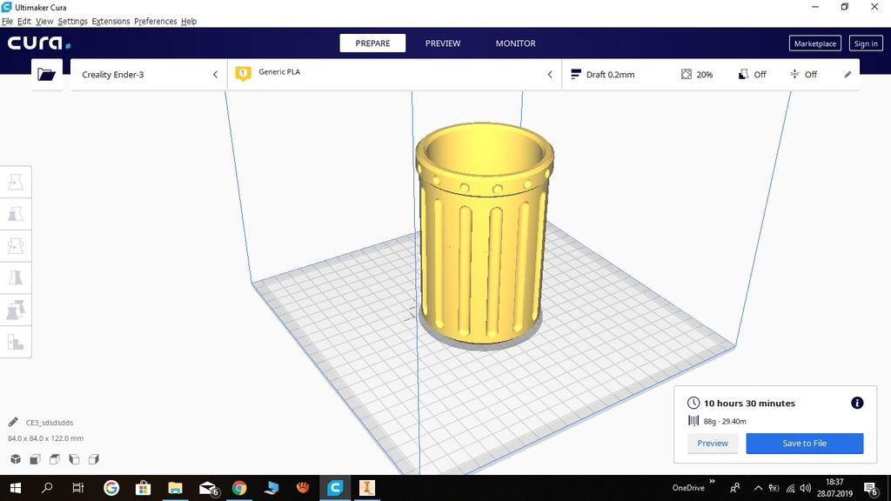Screen dimensions: 891x501
Task: Open Windows taskbar search
Action: pyautogui.click(x=47, y=488)
